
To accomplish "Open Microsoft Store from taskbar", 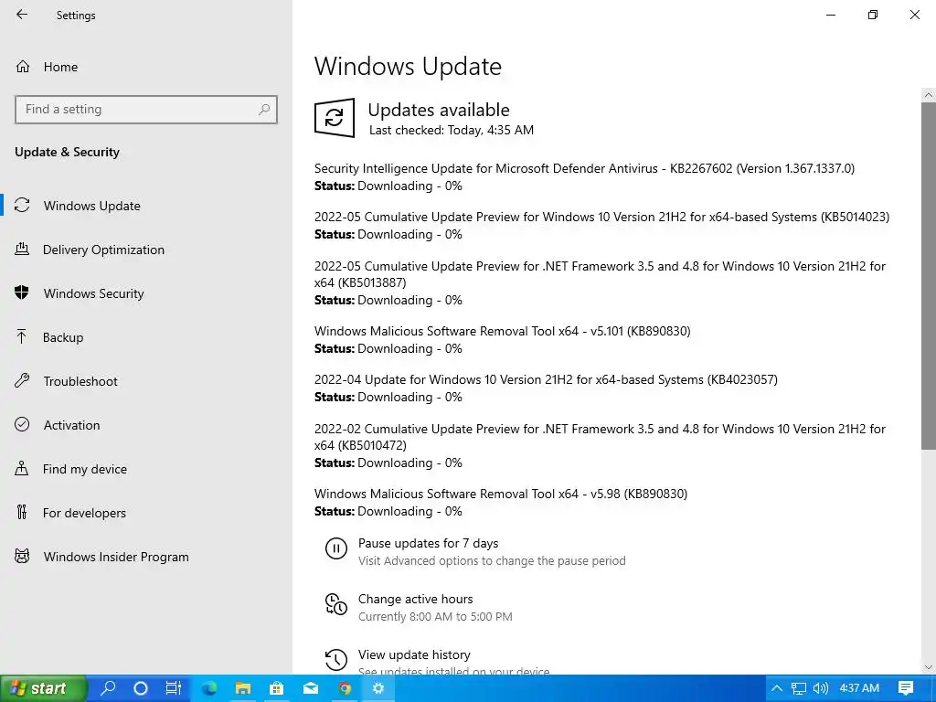I will click(x=276, y=688).
